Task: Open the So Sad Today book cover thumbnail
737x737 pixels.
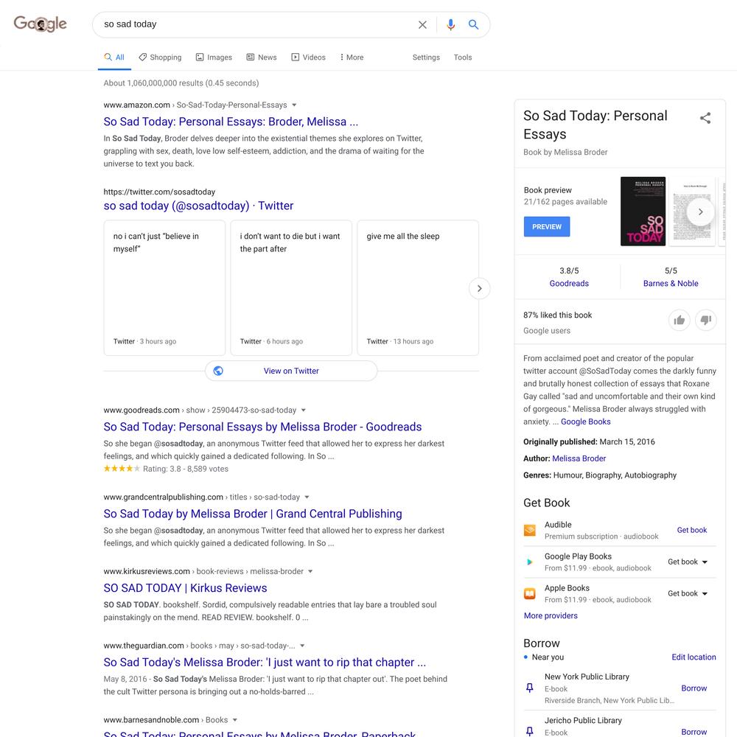Action: pos(643,212)
